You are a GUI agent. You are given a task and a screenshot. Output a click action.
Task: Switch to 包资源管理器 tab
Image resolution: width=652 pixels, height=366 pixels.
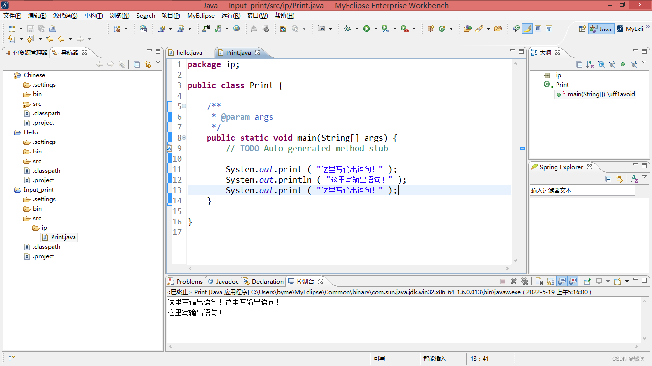click(26, 52)
